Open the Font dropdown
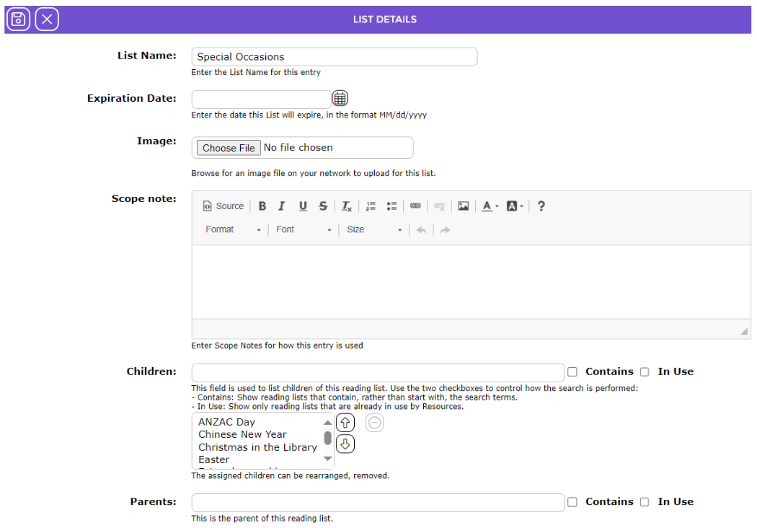Viewport: 757px width, 528px height. point(304,230)
